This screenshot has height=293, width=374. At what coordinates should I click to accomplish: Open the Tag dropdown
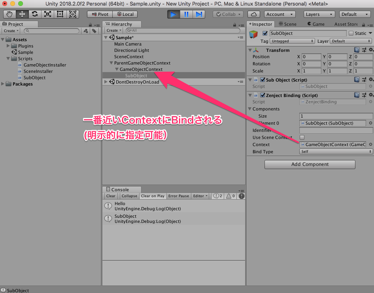[x=292, y=41]
